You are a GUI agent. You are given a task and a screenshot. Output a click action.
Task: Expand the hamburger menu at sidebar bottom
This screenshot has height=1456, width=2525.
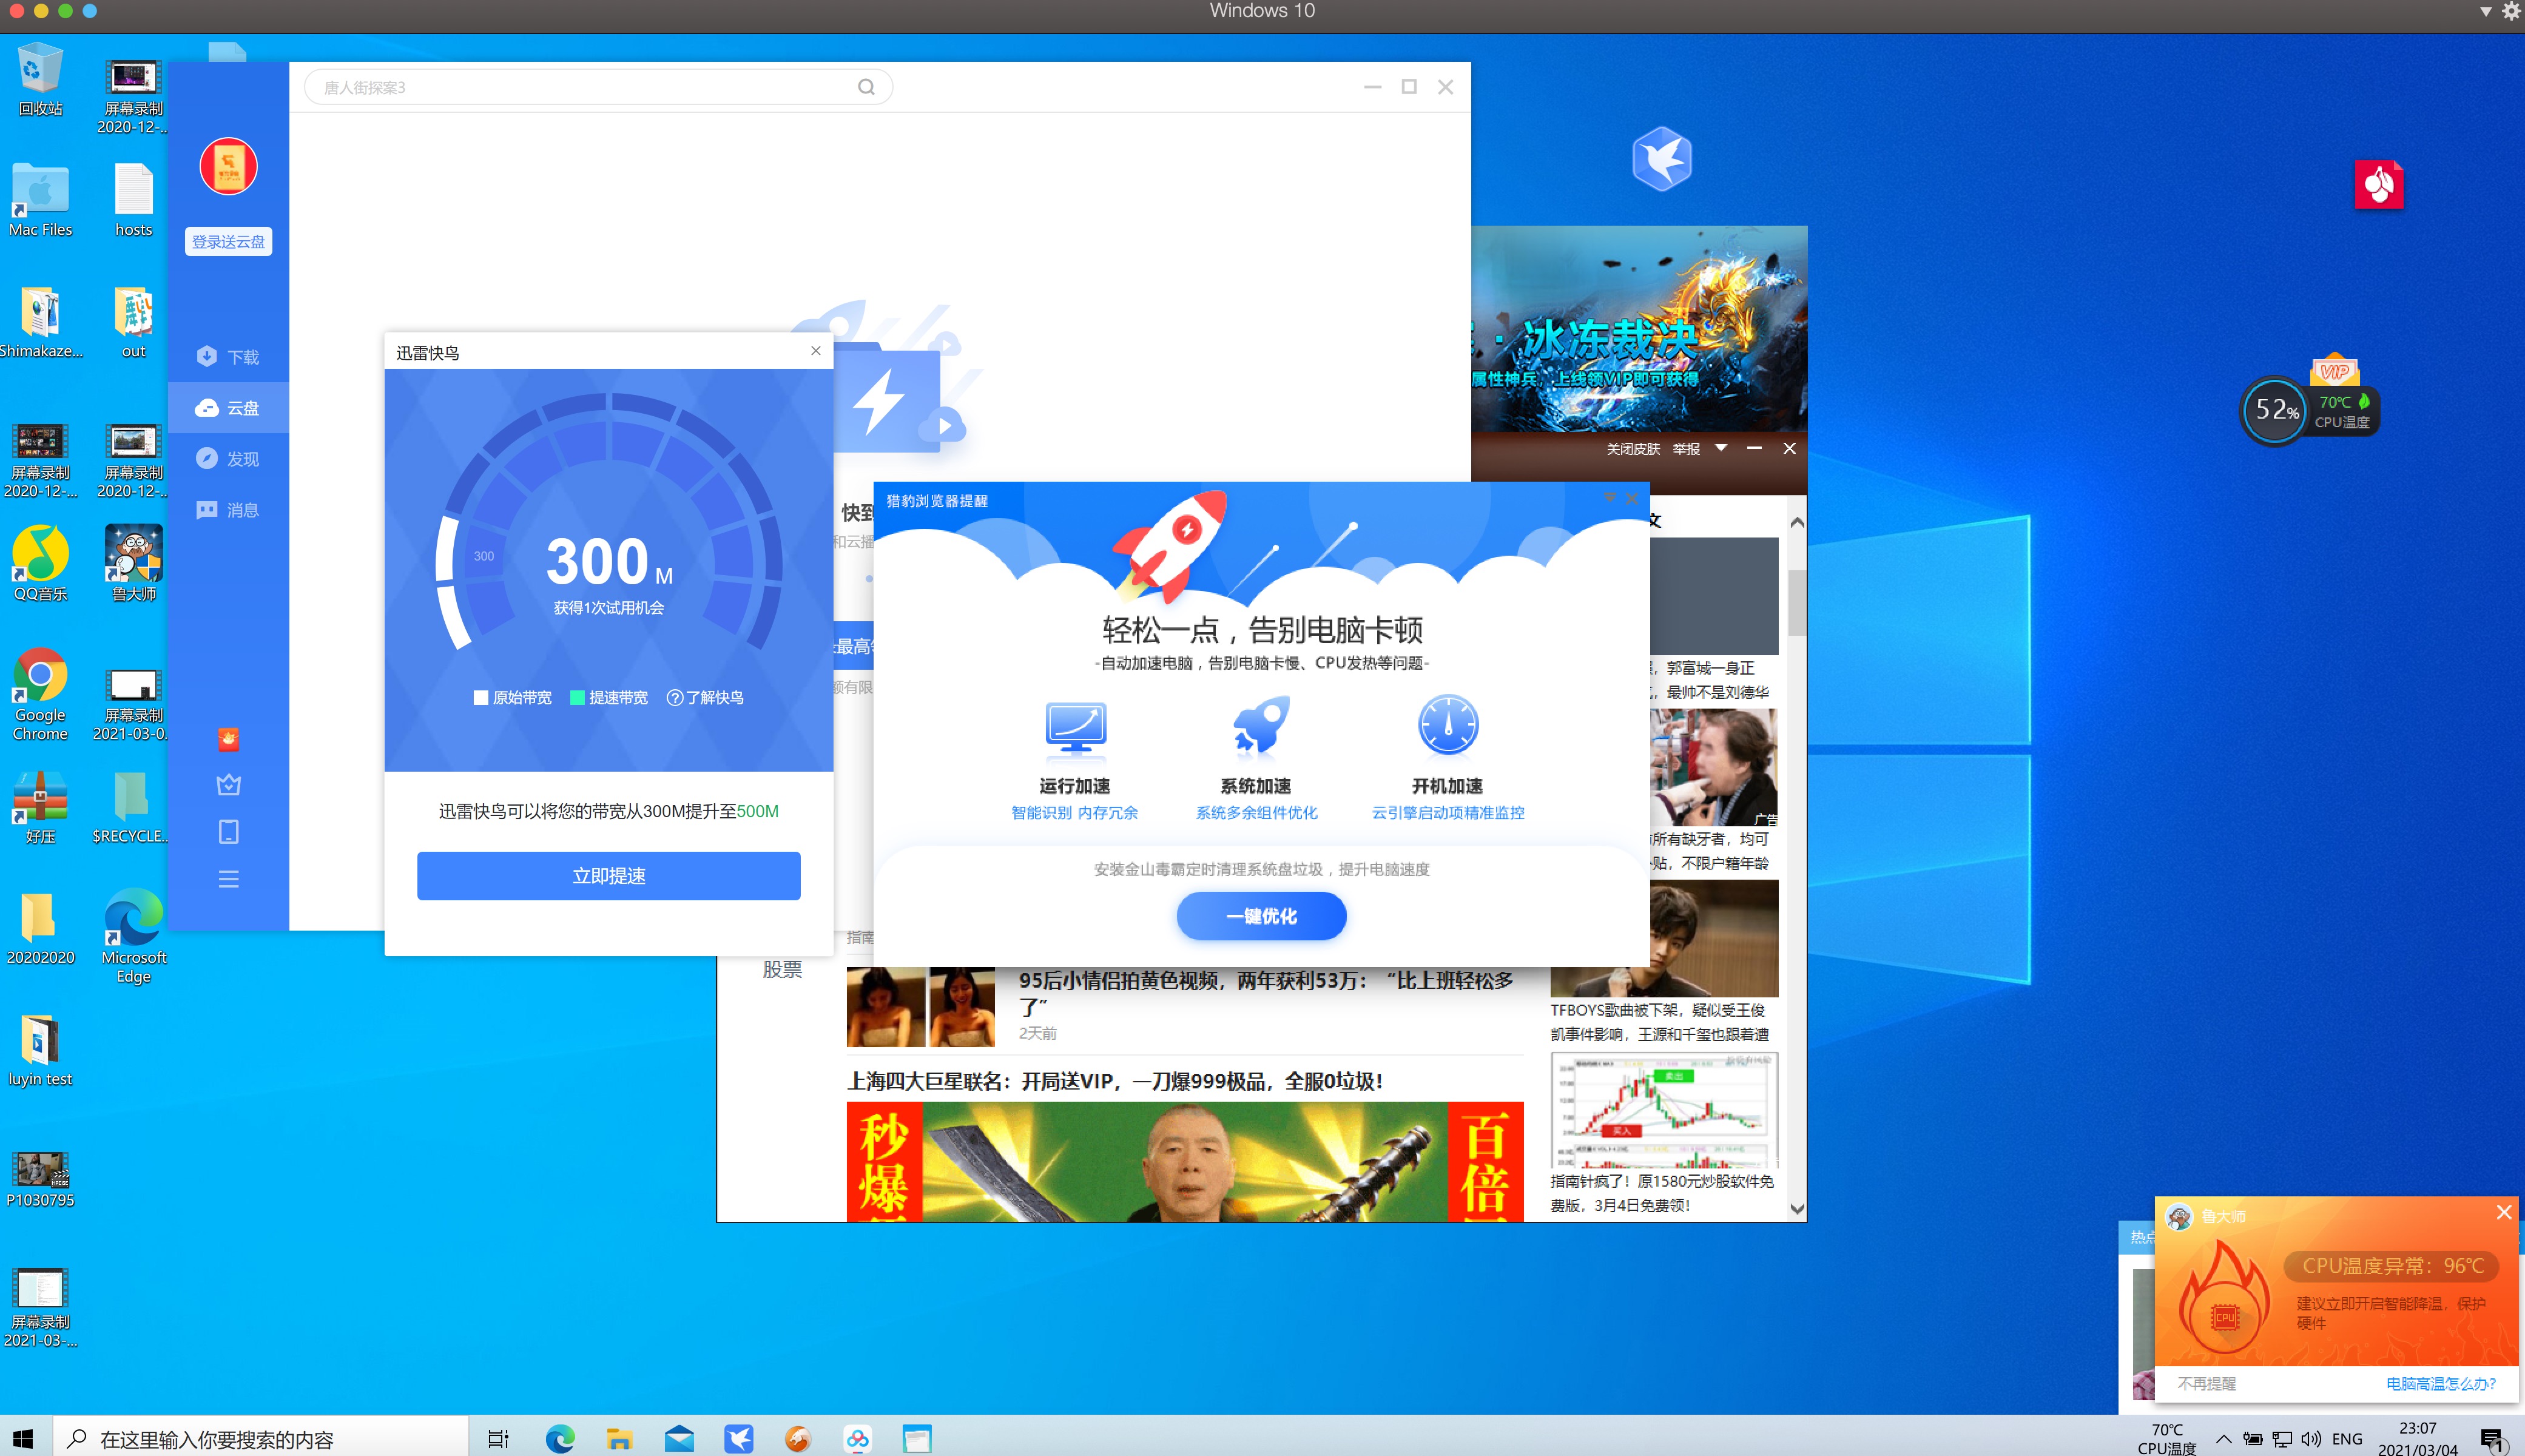pos(229,879)
